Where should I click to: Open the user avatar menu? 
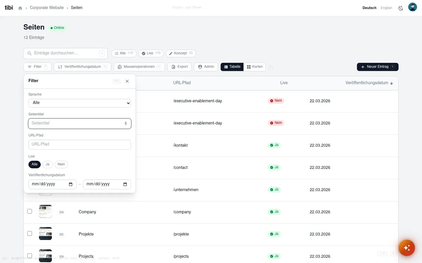[x=413, y=7]
